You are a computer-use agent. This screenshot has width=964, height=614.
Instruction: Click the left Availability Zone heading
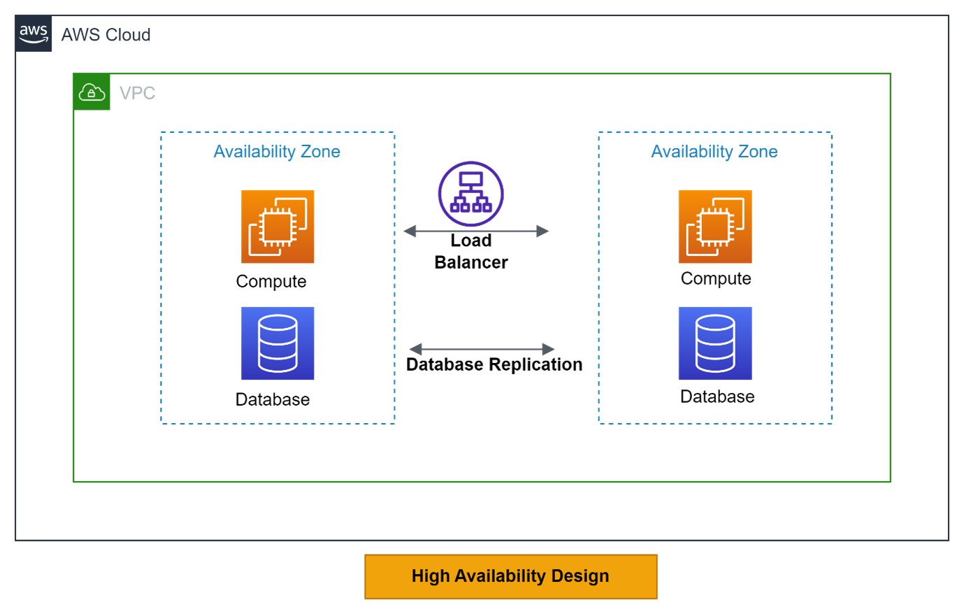tap(277, 152)
